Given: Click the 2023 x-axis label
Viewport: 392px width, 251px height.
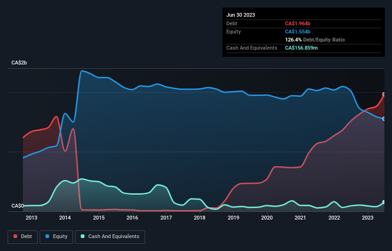Looking at the screenshot, I should (x=368, y=218).
